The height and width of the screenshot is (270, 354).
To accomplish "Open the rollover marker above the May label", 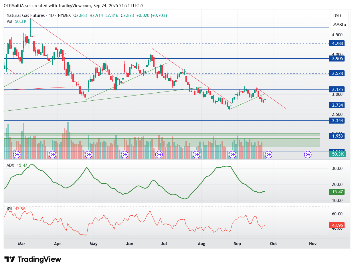I will point(88,155).
